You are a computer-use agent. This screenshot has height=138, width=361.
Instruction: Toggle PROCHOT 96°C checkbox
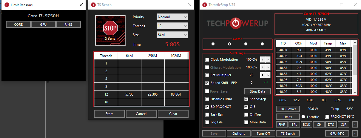pos(327,116)
